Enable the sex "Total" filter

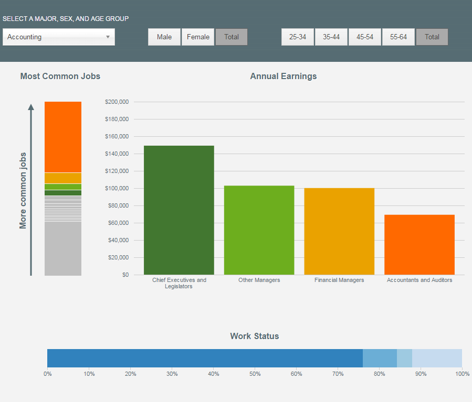tap(231, 37)
